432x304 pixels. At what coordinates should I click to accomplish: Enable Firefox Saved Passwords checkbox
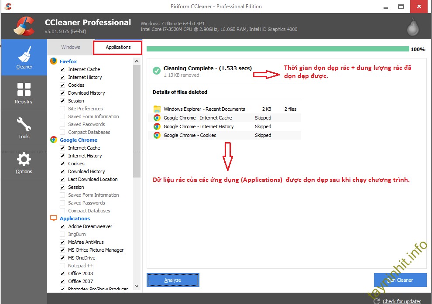click(62, 124)
